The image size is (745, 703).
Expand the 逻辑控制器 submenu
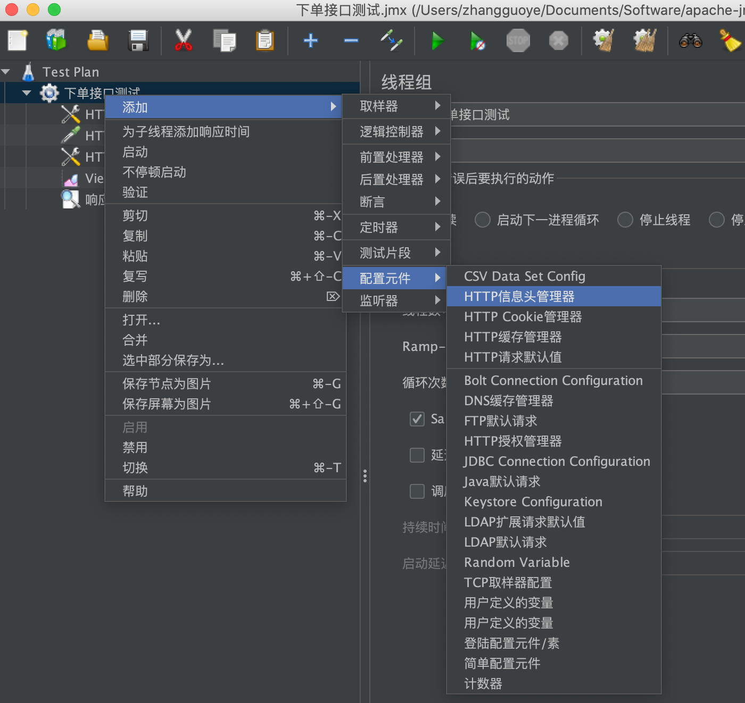(x=396, y=131)
